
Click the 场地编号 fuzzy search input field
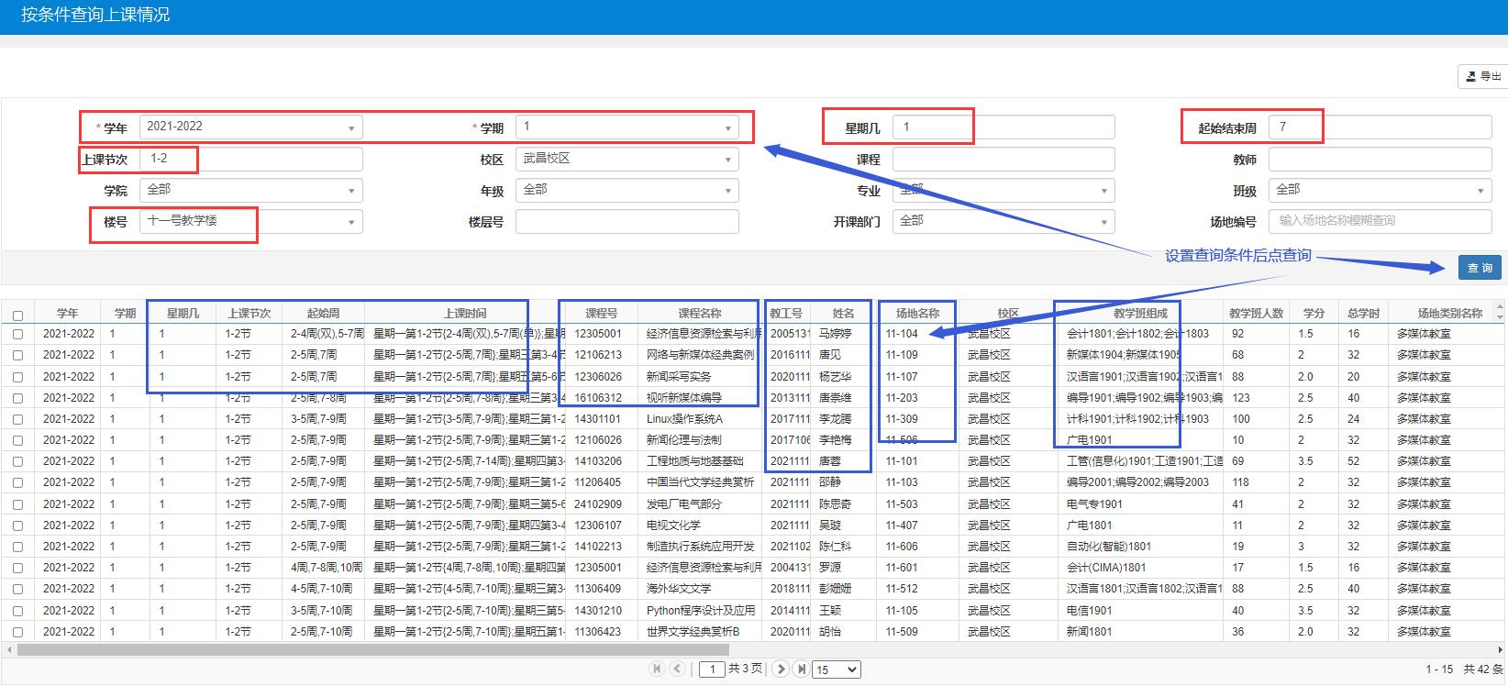coord(1380,221)
